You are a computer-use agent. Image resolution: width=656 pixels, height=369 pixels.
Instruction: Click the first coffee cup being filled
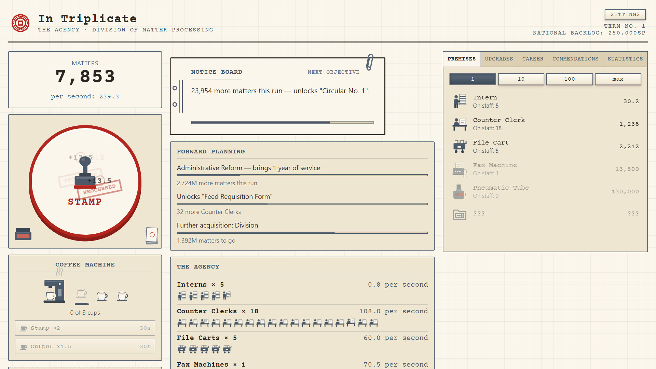[x=82, y=293]
